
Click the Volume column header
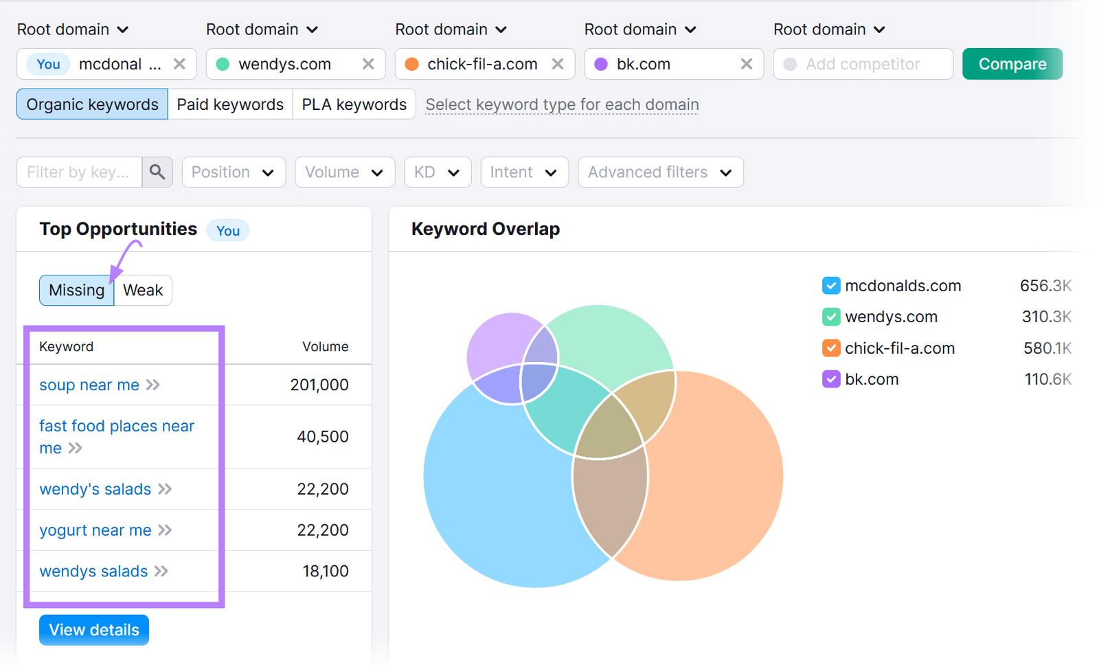pos(326,347)
